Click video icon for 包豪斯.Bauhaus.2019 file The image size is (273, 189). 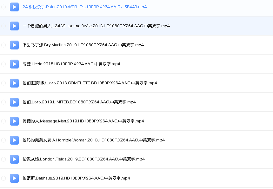[14, 178]
